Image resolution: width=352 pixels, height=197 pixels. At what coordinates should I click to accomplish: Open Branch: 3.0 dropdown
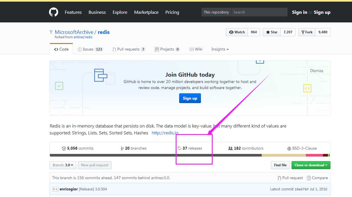click(63, 165)
